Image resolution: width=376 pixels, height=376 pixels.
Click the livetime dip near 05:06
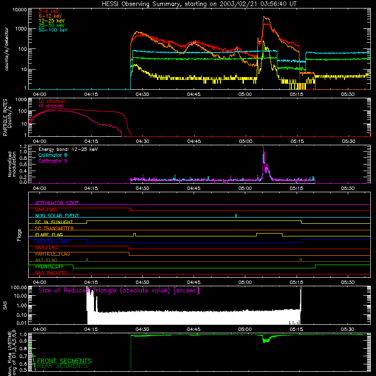266,340
